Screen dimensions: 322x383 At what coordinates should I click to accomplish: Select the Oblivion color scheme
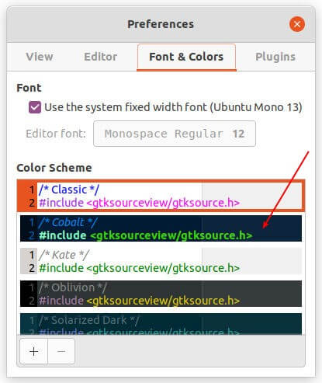click(x=161, y=294)
